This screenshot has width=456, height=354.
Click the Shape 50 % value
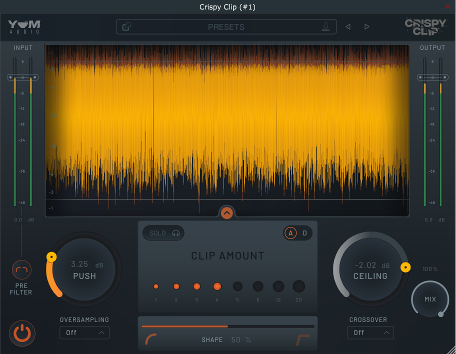click(x=241, y=339)
